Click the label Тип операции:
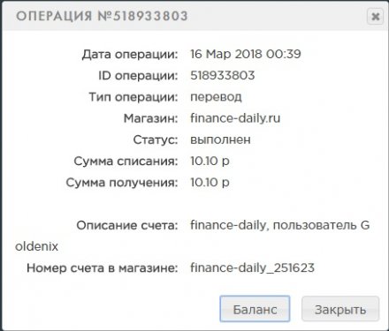The height and width of the screenshot is (331, 389). click(133, 97)
